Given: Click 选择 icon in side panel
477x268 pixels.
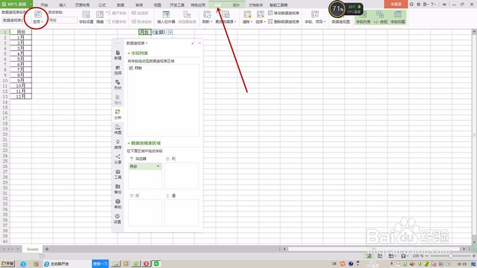Looking at the screenshot, I should point(117,70).
